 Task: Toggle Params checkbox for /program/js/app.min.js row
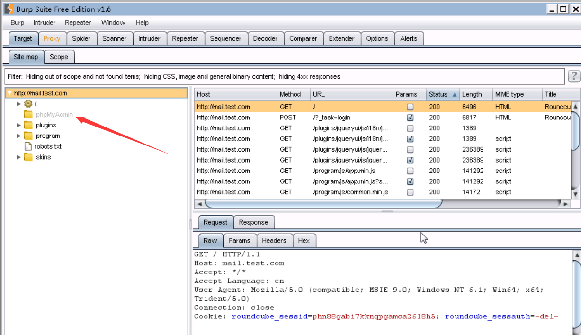(410, 171)
